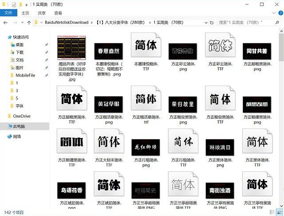Open the 共享 ribbon tab
284x216 pixels.
pos(42,13)
